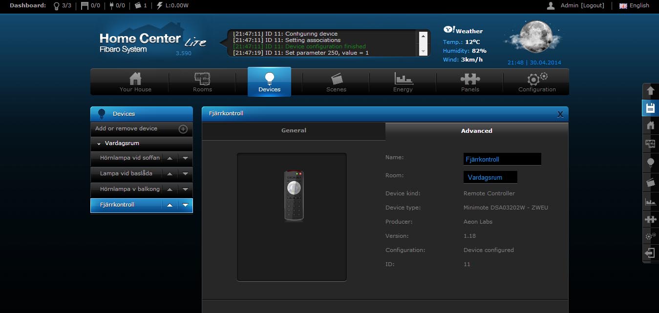This screenshot has width=659, height=313.
Task: Open Configuration with the gears icon
Action: [x=537, y=82]
